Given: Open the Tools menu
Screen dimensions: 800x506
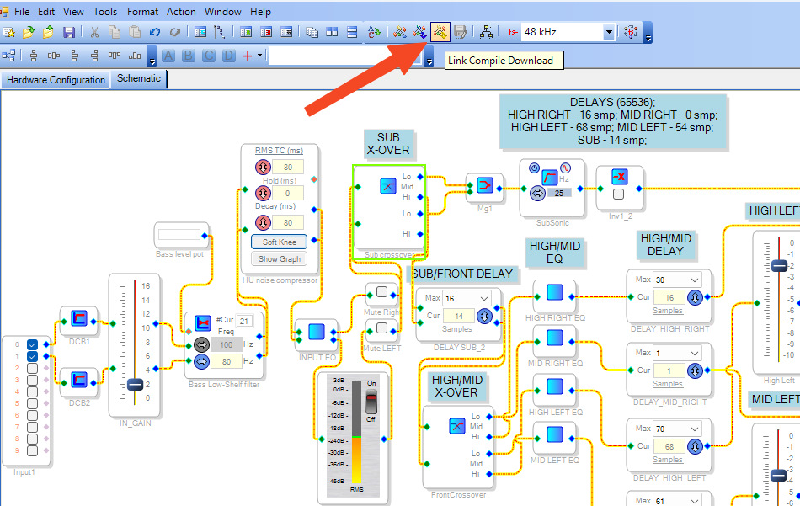Looking at the screenshot, I should pyautogui.click(x=105, y=11).
